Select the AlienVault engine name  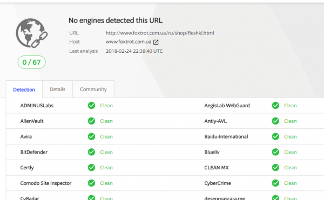32,121
